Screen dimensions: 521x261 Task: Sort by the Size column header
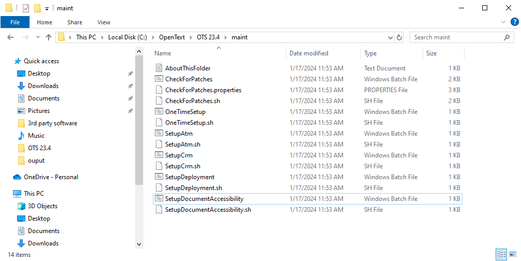(431, 53)
